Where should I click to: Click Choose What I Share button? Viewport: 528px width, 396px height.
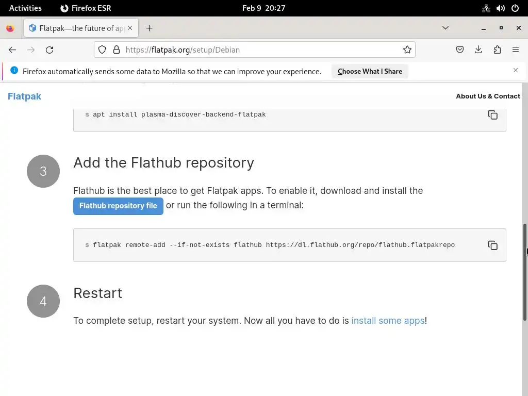point(370,72)
